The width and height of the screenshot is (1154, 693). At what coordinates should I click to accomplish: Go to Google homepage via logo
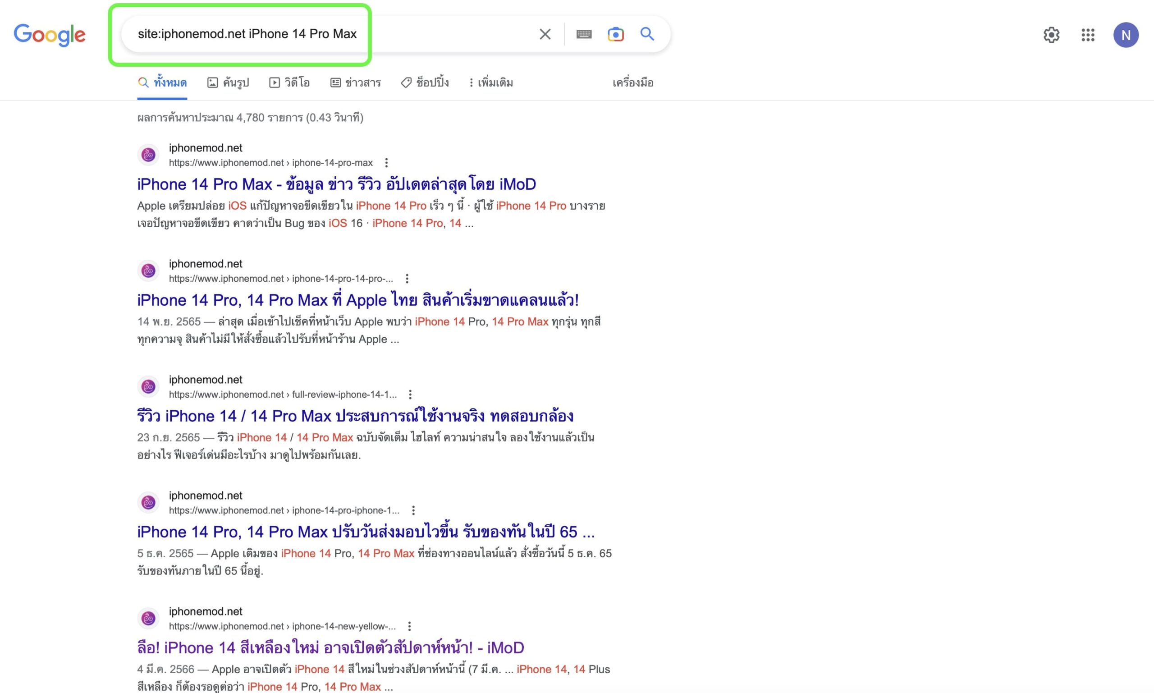coord(50,35)
